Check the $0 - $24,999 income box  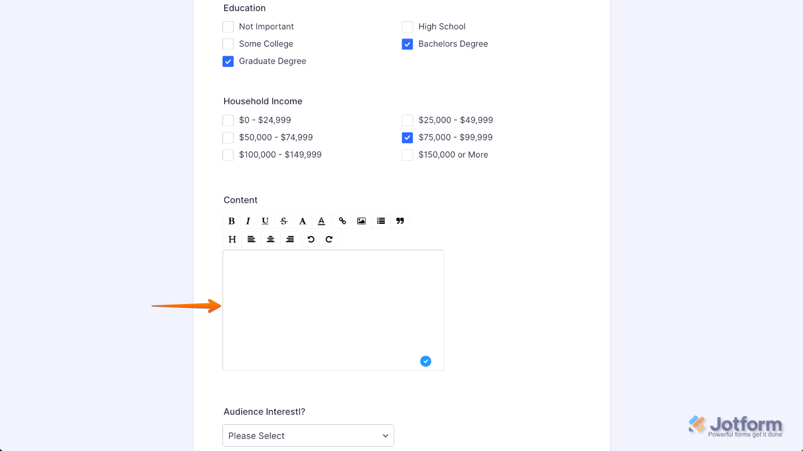228,120
